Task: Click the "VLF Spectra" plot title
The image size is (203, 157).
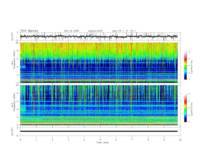Action: [x=29, y=31]
